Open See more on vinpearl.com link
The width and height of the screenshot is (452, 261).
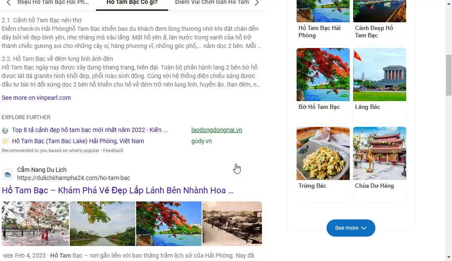pos(36,98)
